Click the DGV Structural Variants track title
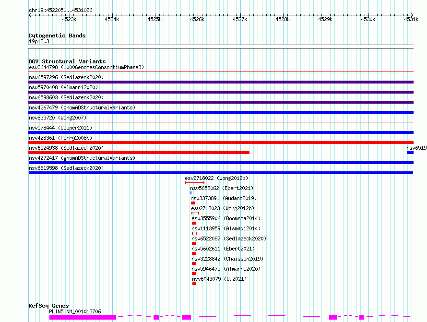 pyautogui.click(x=67, y=61)
